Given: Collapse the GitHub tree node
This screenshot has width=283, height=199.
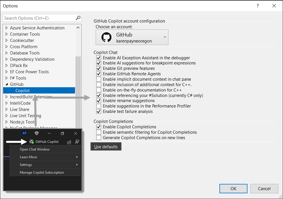Looking at the screenshot, I should pos(7,84).
